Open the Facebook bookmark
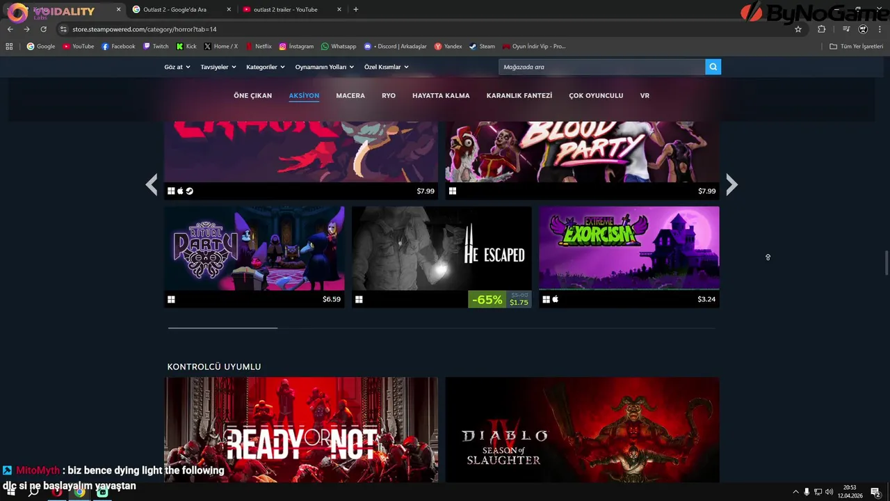Viewport: 890px width, 501px height. pos(118,47)
